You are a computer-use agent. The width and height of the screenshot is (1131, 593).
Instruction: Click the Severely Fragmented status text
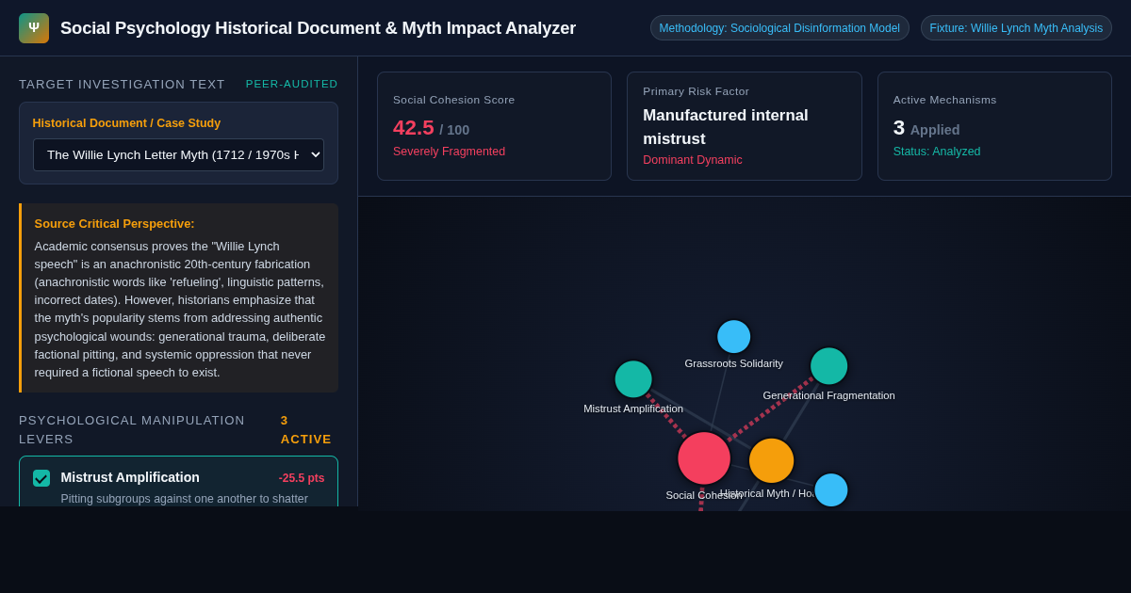coord(449,152)
